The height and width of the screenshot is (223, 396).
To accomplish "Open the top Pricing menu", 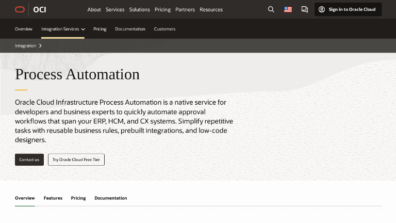I will pyautogui.click(x=162, y=10).
